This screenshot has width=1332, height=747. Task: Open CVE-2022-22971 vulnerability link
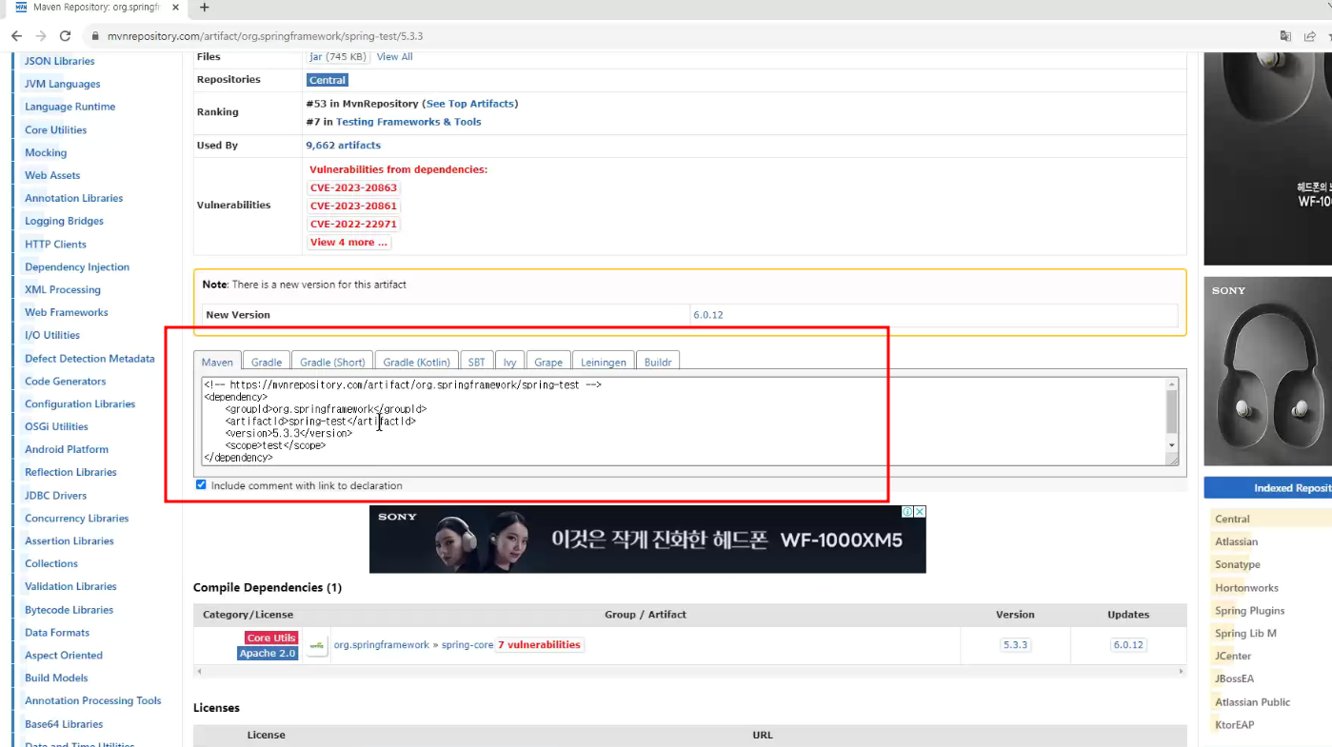[x=353, y=225]
